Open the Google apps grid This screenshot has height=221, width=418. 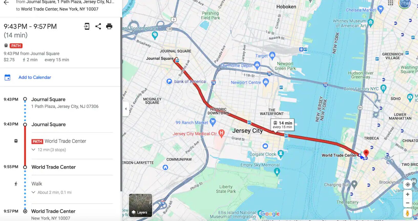[x=390, y=3]
